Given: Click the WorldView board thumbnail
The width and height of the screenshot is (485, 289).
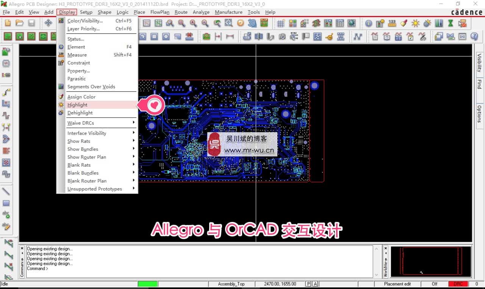Looking at the screenshot, I should (431, 261).
